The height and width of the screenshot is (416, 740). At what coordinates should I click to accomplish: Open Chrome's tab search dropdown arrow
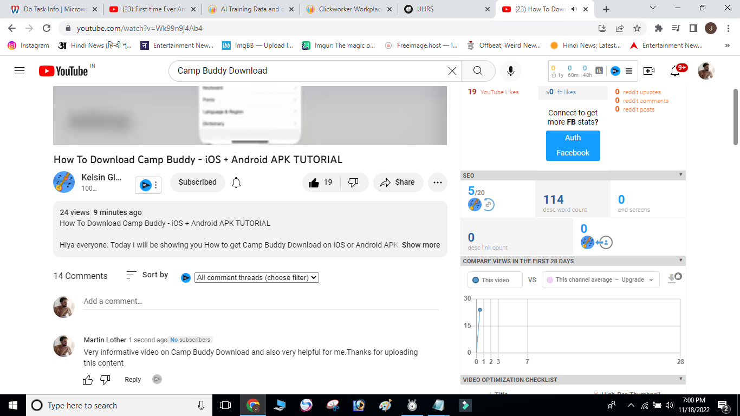[x=653, y=8]
